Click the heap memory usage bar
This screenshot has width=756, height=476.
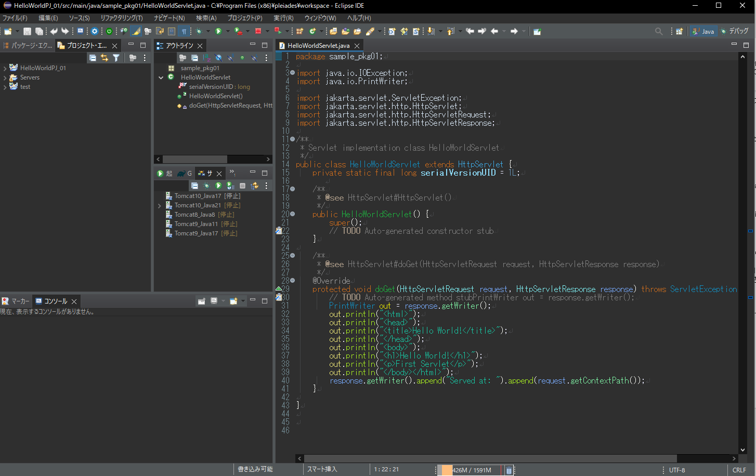pyautogui.click(x=471, y=470)
